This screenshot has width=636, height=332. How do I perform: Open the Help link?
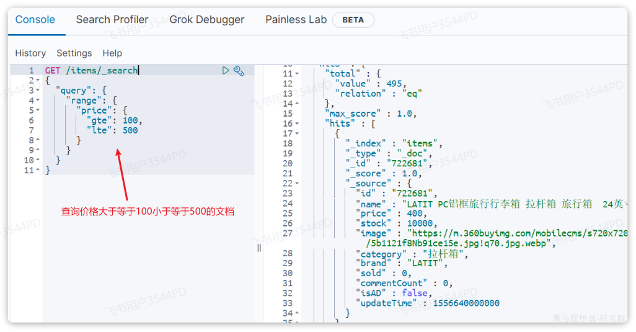[x=112, y=53]
